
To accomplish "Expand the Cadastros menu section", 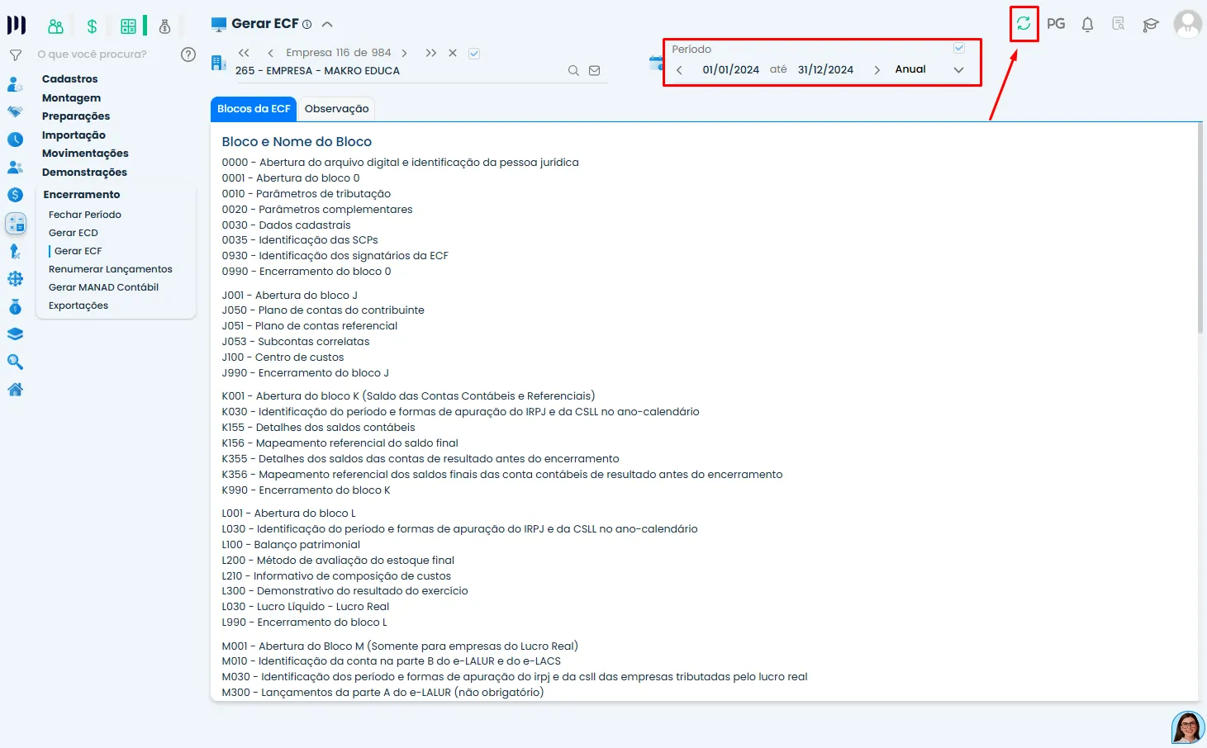I will 70,79.
